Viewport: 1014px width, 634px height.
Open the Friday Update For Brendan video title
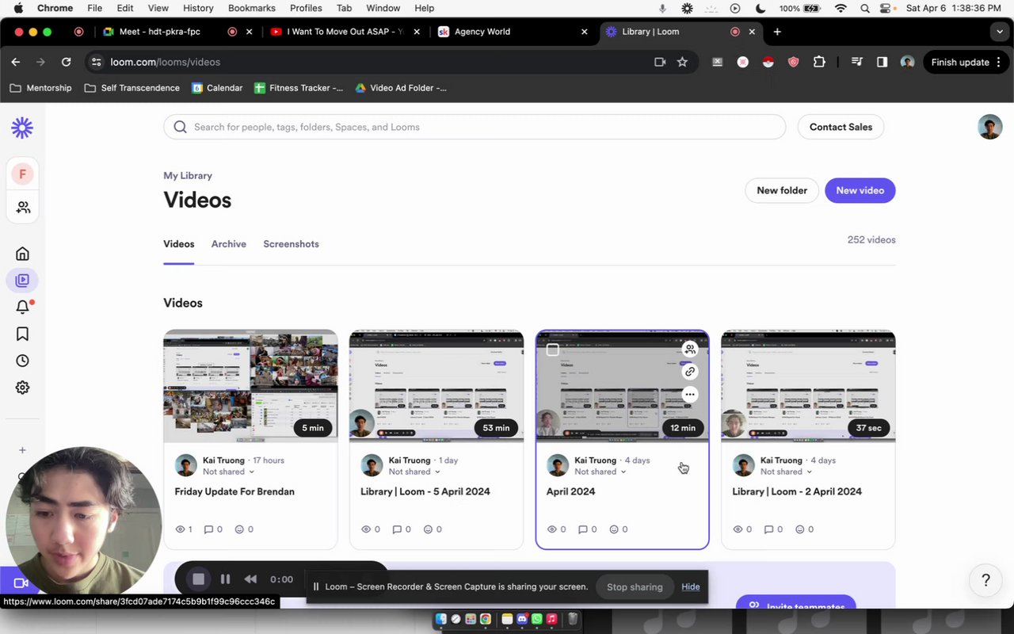tap(234, 491)
